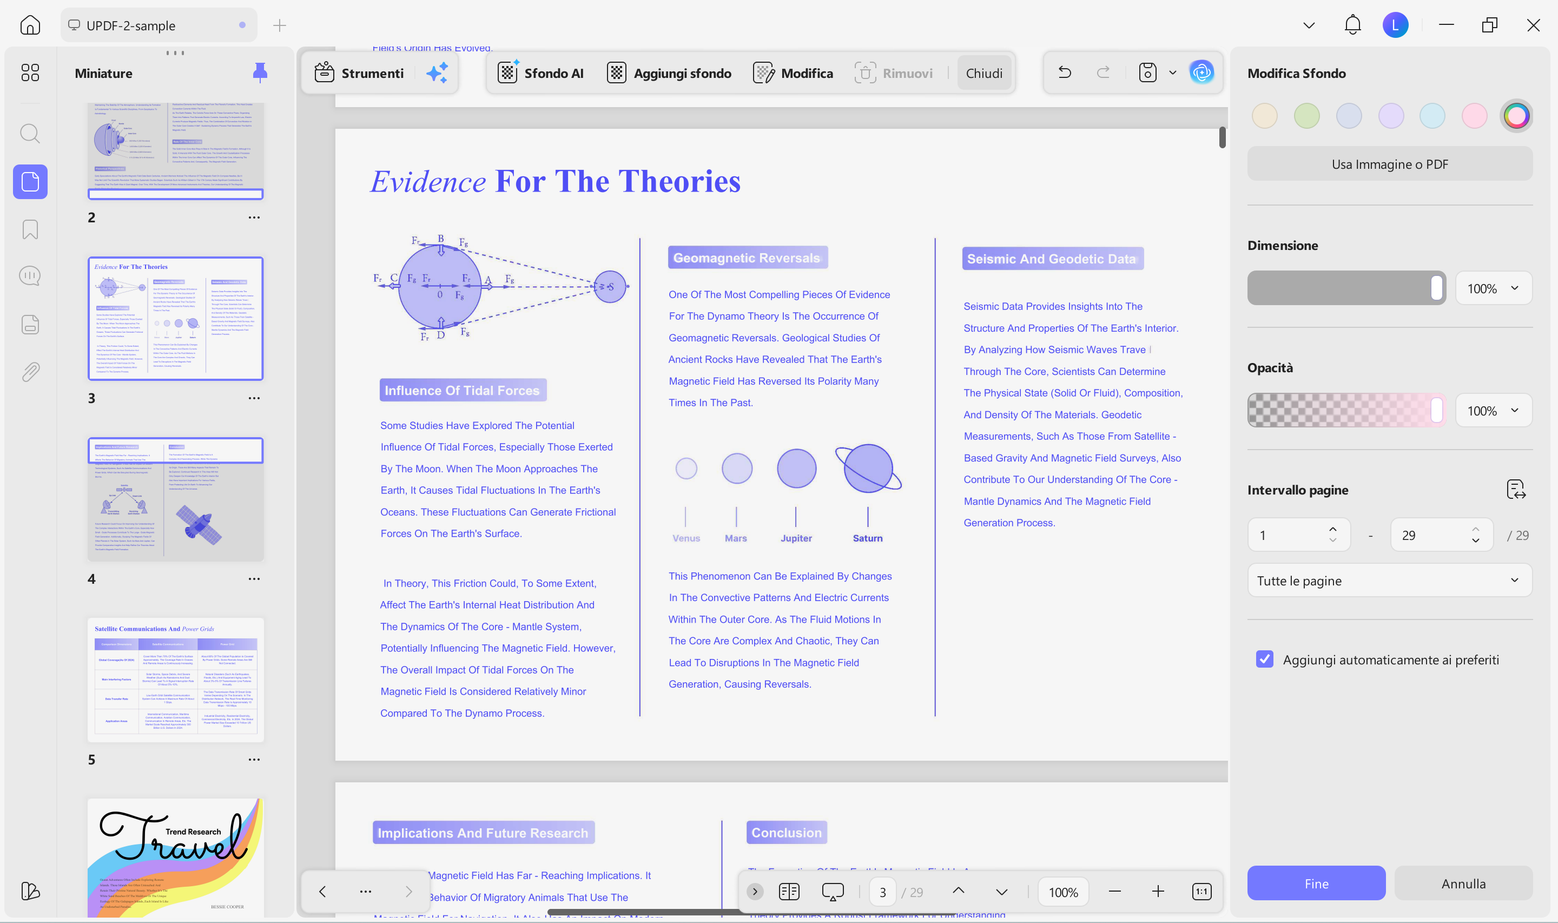Go to previous page arrow
Image resolution: width=1558 pixels, height=923 pixels.
click(x=958, y=891)
